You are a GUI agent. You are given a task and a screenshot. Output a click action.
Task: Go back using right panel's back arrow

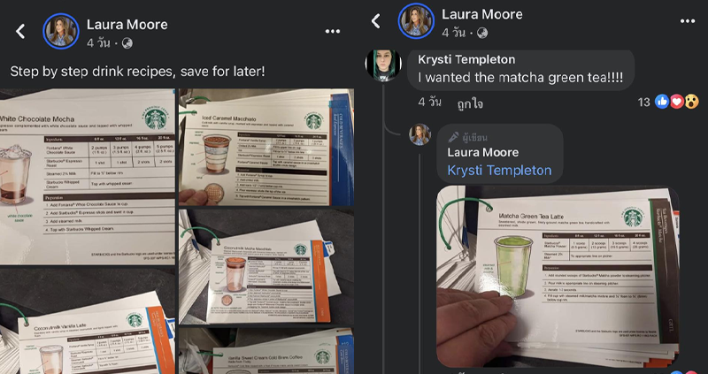(375, 21)
